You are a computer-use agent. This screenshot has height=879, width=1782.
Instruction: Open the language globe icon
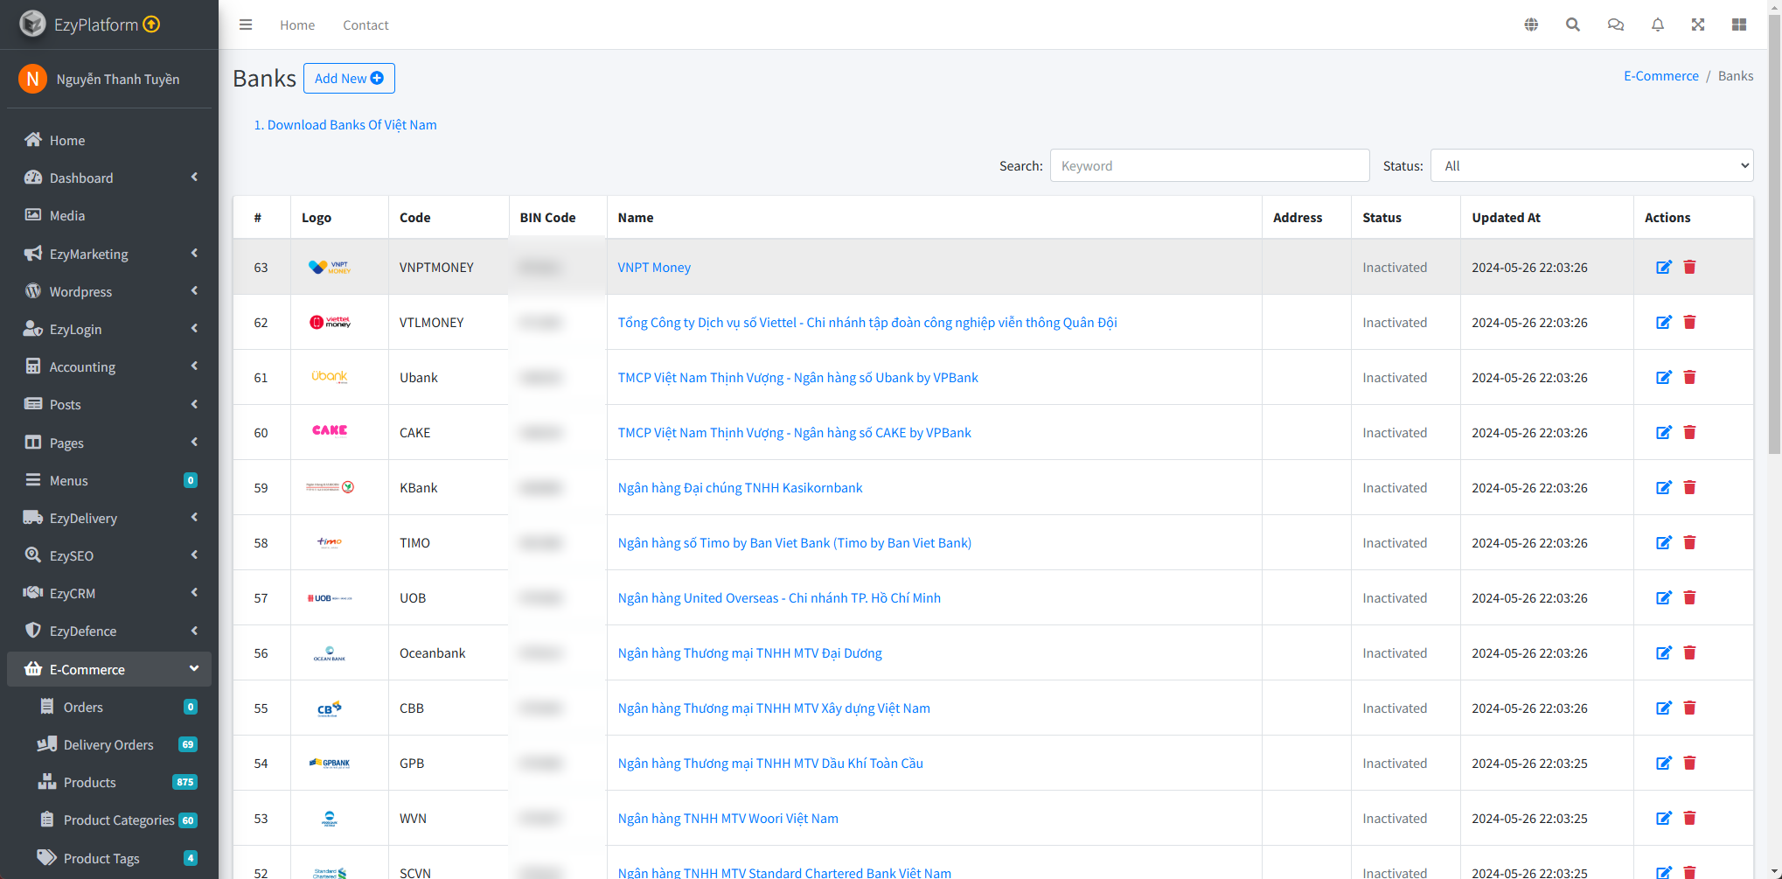[x=1531, y=24]
